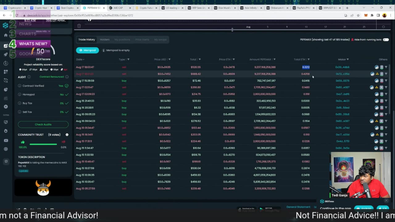Open maker address 0x80...e087 on Aug 17 row
The image size is (395, 222).
pyautogui.click(x=342, y=87)
